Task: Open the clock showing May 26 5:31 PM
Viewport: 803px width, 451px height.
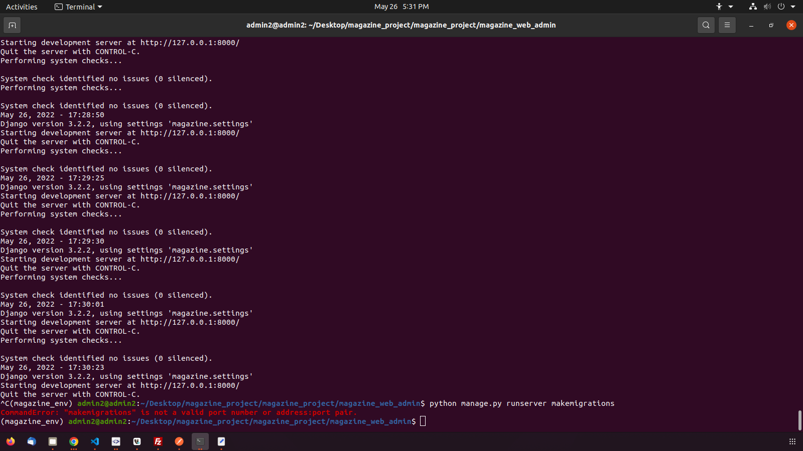Action: (x=401, y=7)
